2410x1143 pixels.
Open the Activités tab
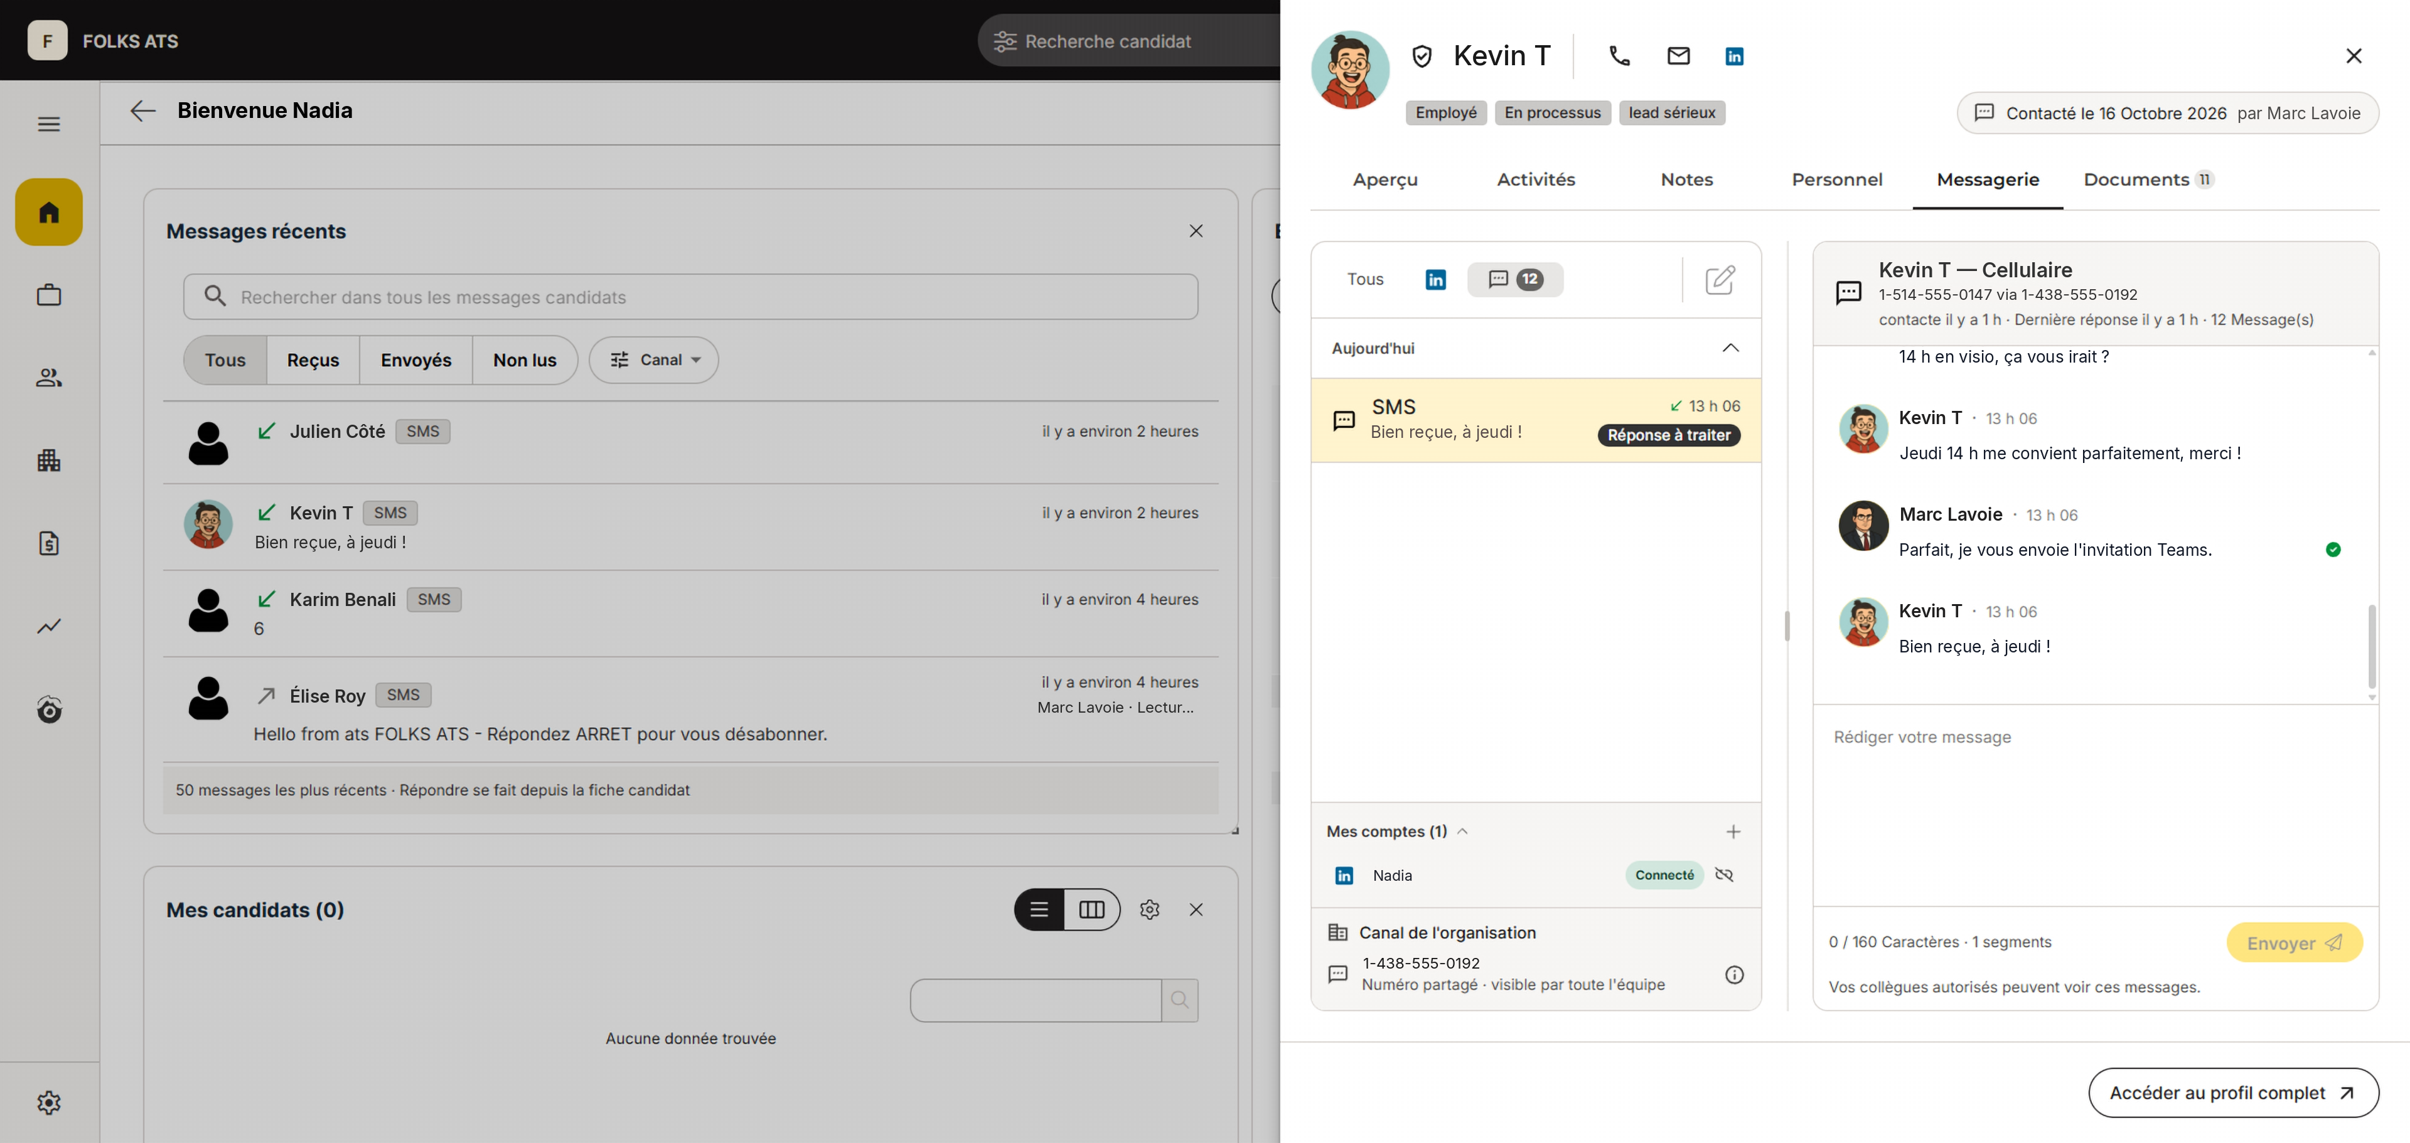point(1535,179)
